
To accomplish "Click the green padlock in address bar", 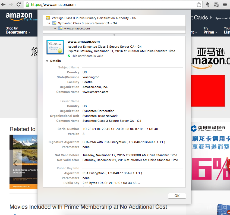I will [27, 5].
